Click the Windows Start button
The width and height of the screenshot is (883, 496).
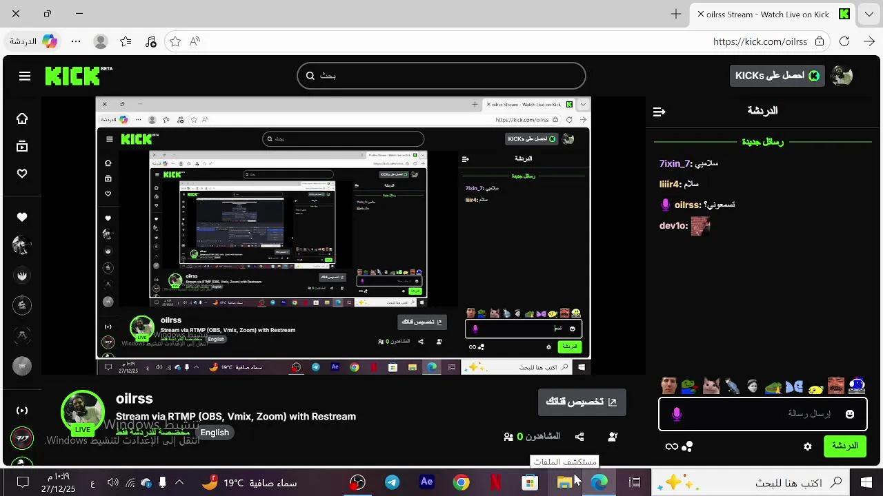tap(866, 482)
